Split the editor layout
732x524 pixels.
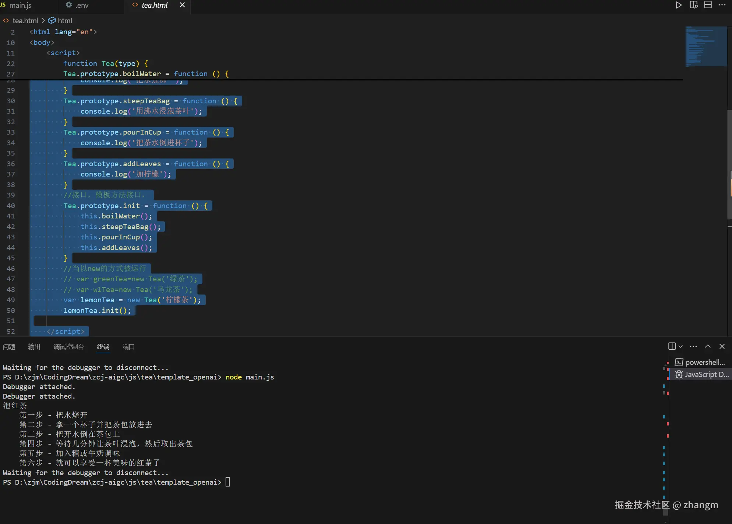tap(708, 5)
